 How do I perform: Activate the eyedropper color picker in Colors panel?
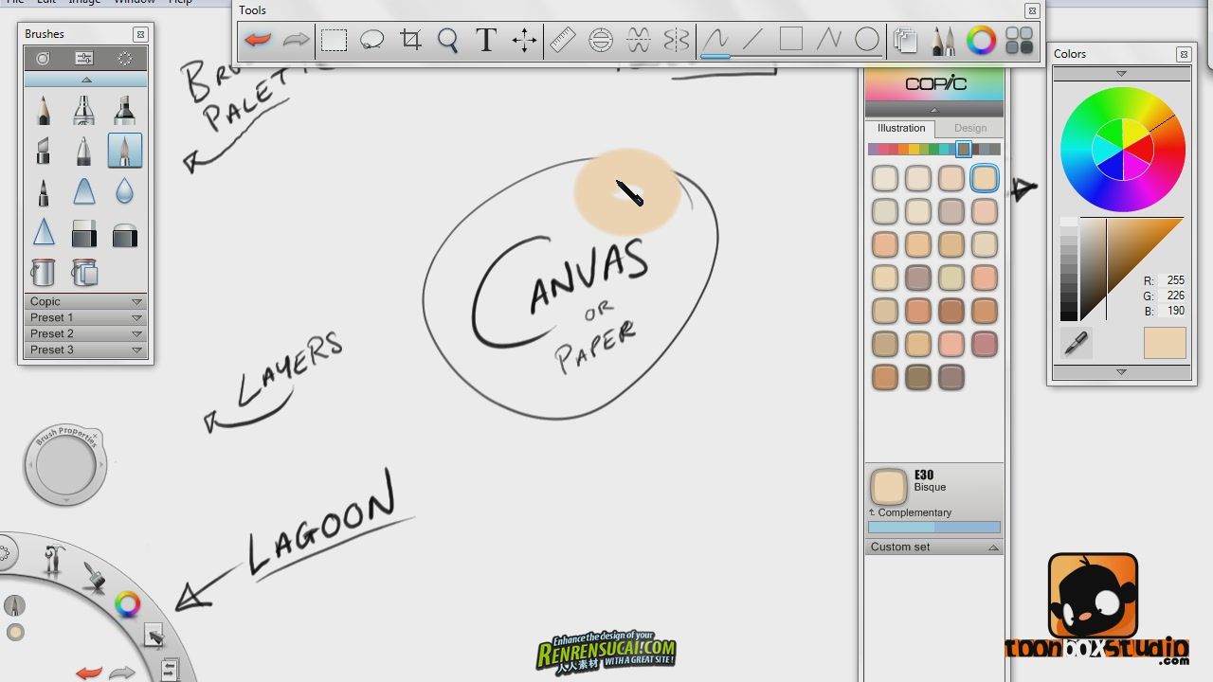point(1076,343)
